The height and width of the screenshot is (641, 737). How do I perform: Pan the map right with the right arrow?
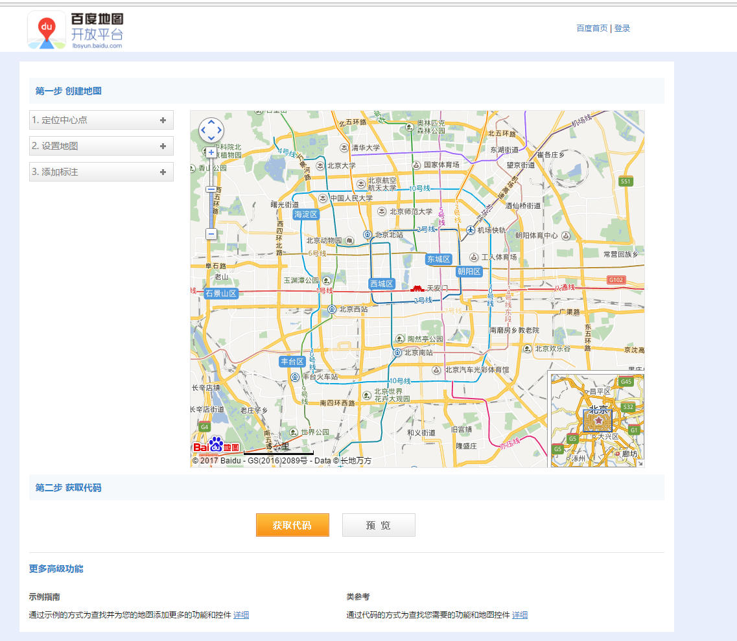[x=220, y=130]
